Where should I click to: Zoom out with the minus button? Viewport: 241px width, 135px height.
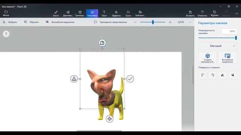pos(135,22)
